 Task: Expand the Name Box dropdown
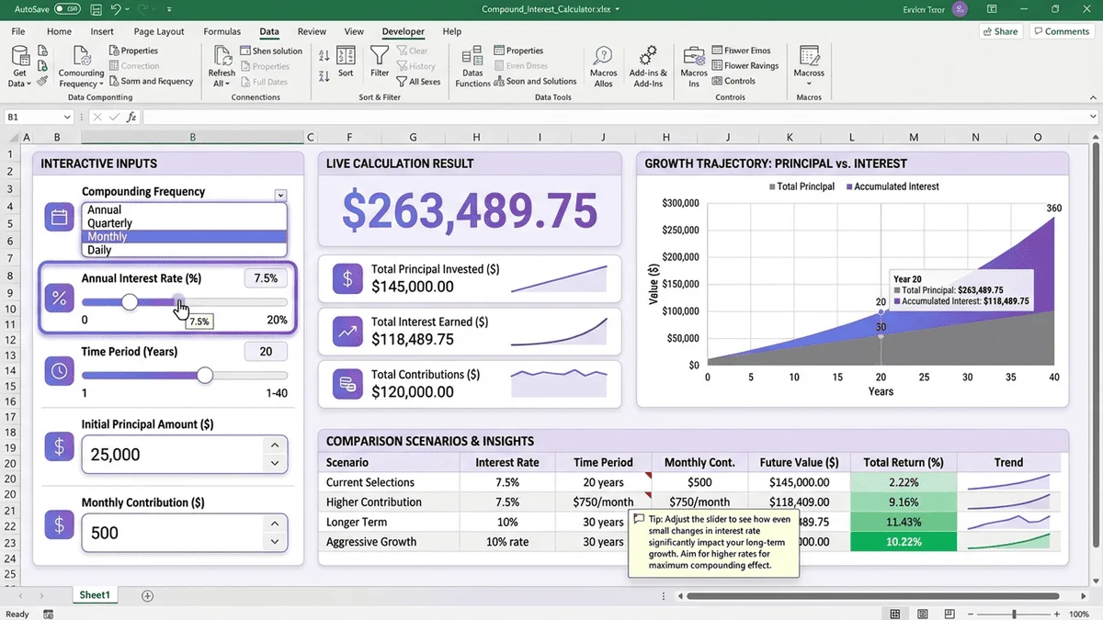[67, 118]
